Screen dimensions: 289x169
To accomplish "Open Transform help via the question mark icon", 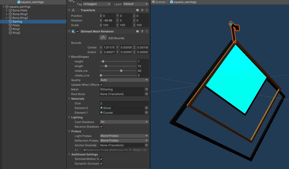I will coord(137,10).
